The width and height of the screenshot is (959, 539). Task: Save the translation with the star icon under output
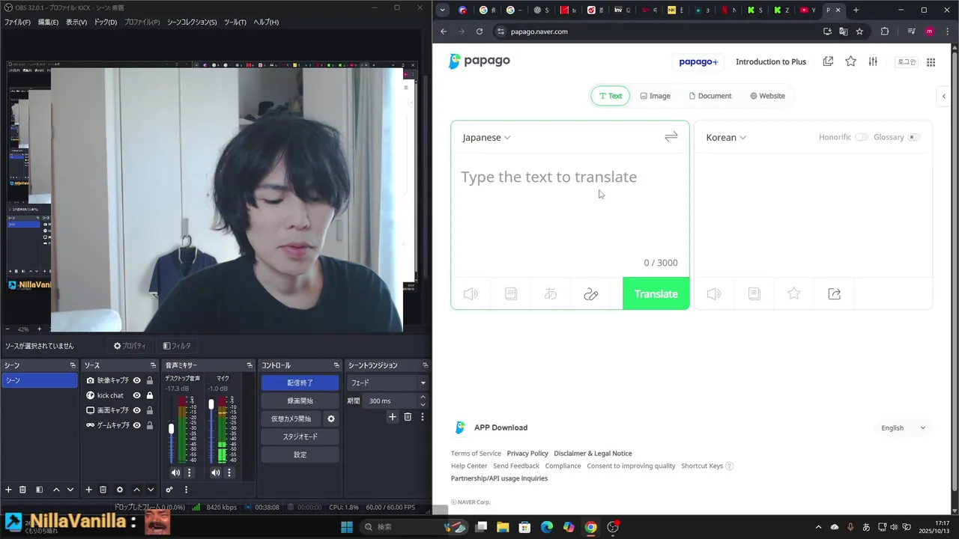[794, 294]
